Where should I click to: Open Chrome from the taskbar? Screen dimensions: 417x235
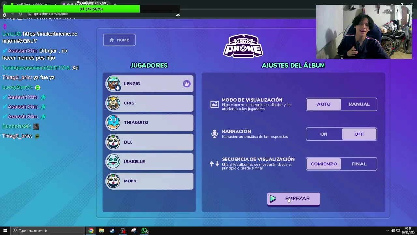(x=91, y=231)
